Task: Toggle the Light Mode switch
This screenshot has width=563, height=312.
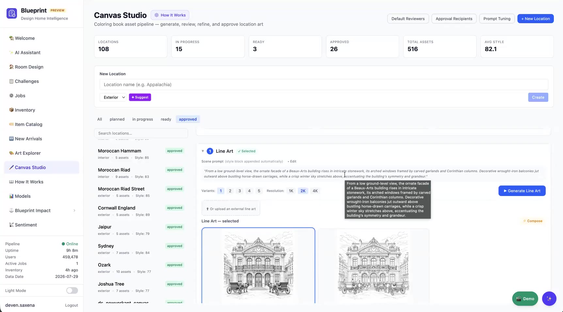Action: click(x=72, y=290)
